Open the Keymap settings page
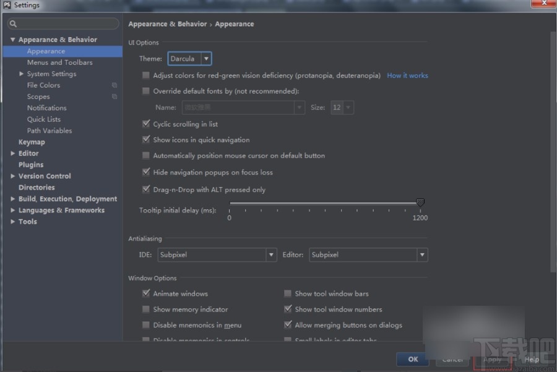Viewport: 557px width, 372px height. pos(32,142)
